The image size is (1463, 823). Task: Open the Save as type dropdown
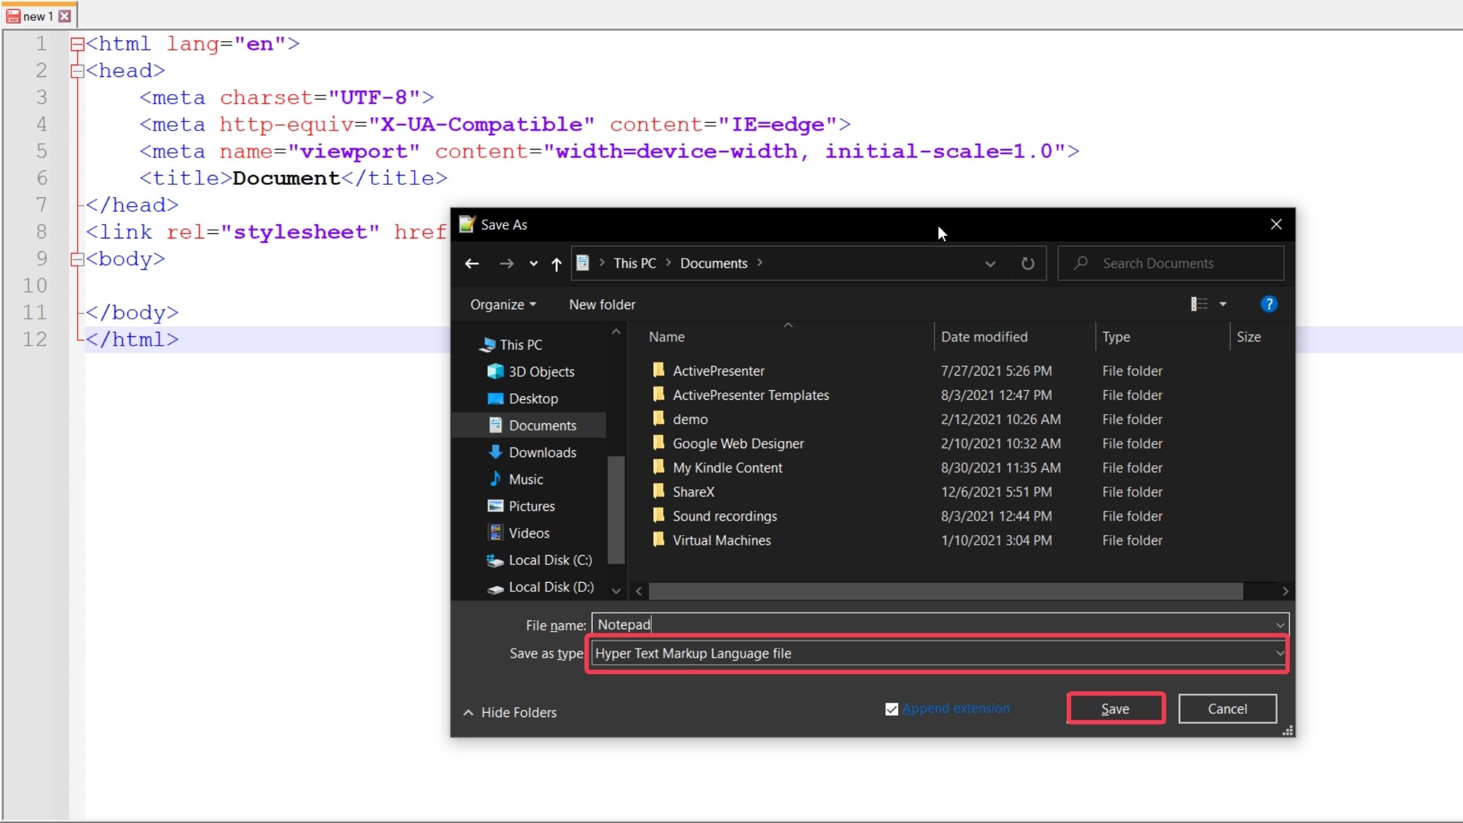click(1279, 653)
